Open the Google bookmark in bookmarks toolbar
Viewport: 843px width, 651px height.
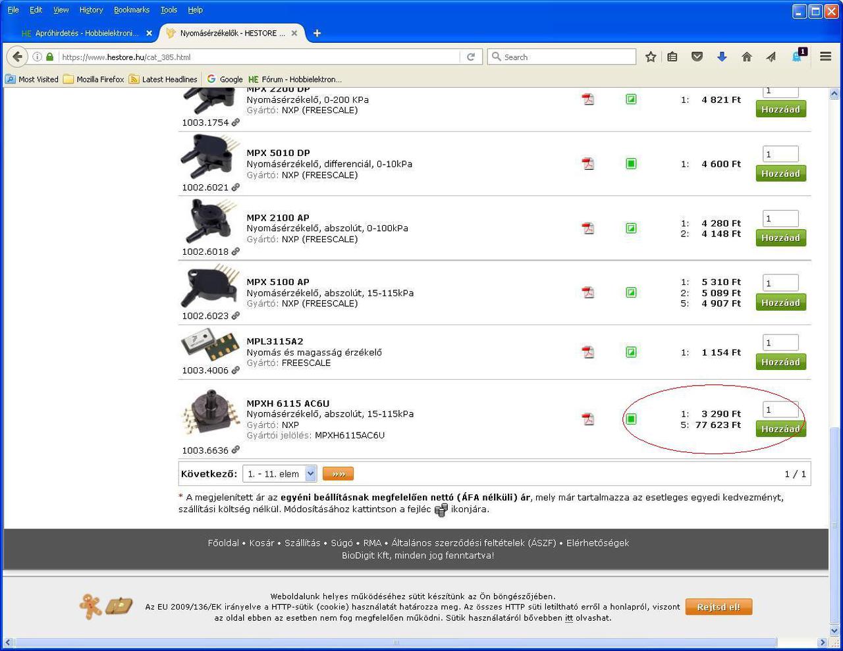(225, 79)
